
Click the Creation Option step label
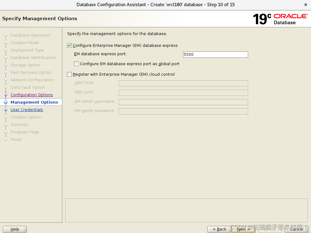tap(26, 117)
